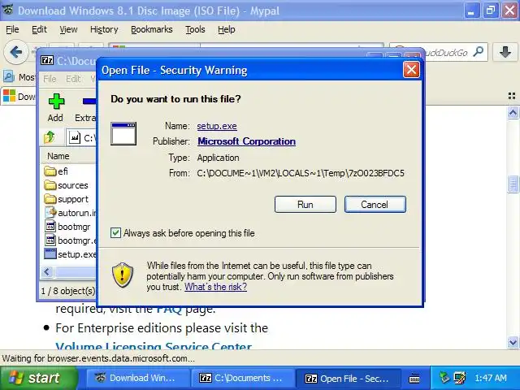
Task: Click the Mypal vertical scrollbar thumb
Action: 513,184
